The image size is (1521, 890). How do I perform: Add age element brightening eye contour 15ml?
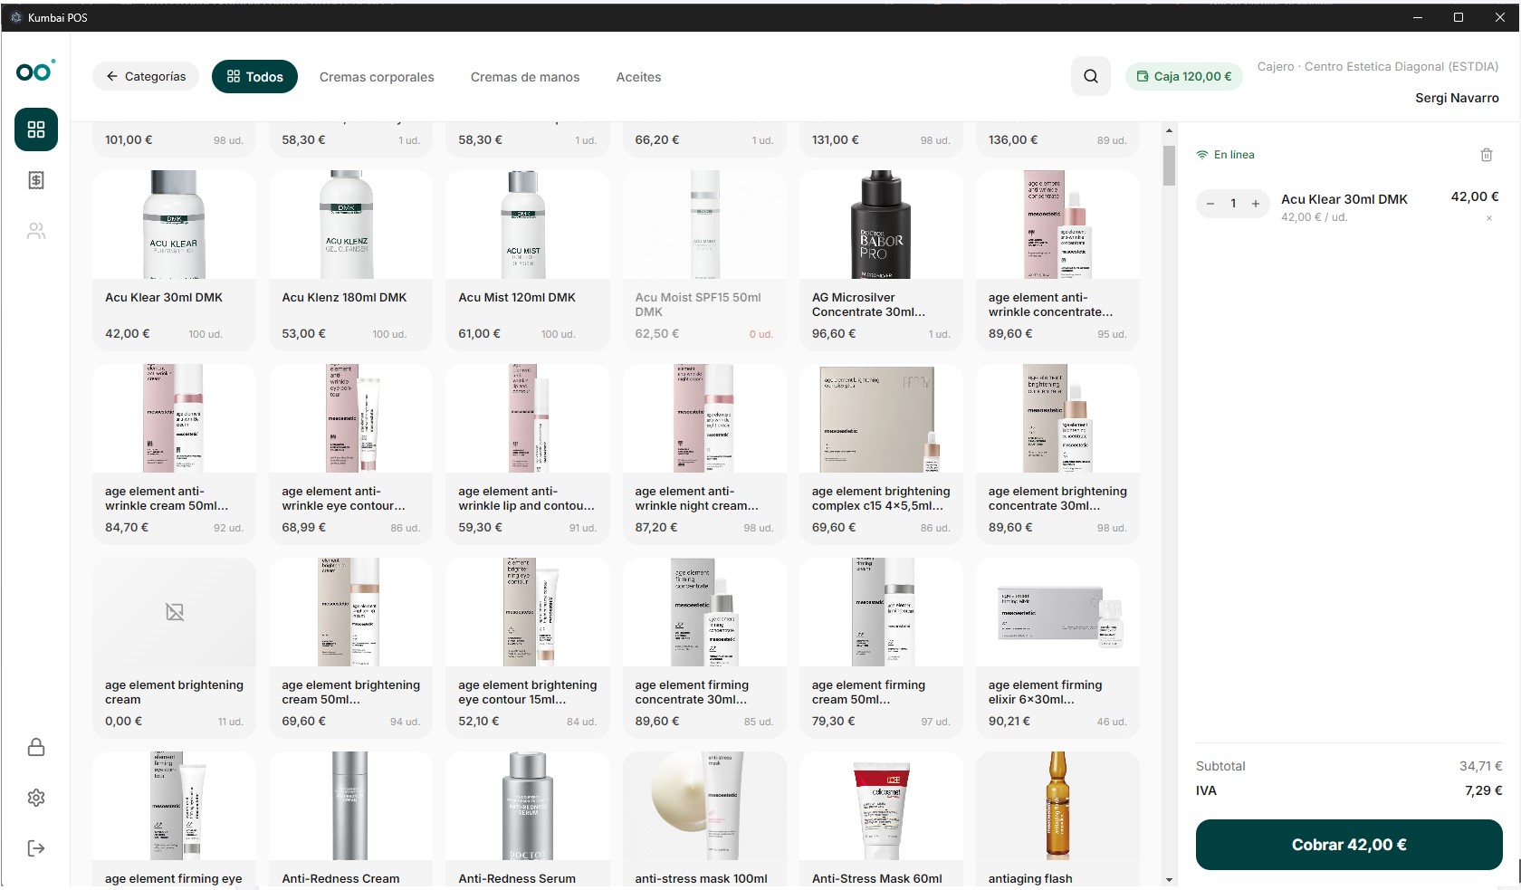coord(527,647)
